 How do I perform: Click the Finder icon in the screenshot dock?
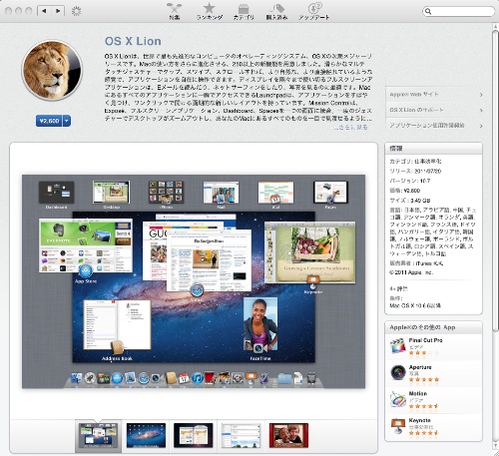coord(77,378)
